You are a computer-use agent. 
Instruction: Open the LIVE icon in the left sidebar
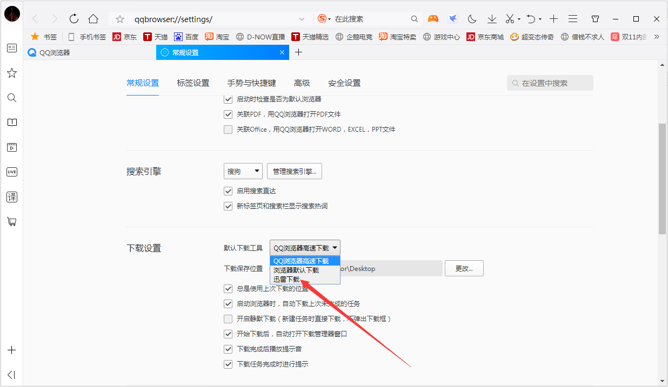[11, 172]
